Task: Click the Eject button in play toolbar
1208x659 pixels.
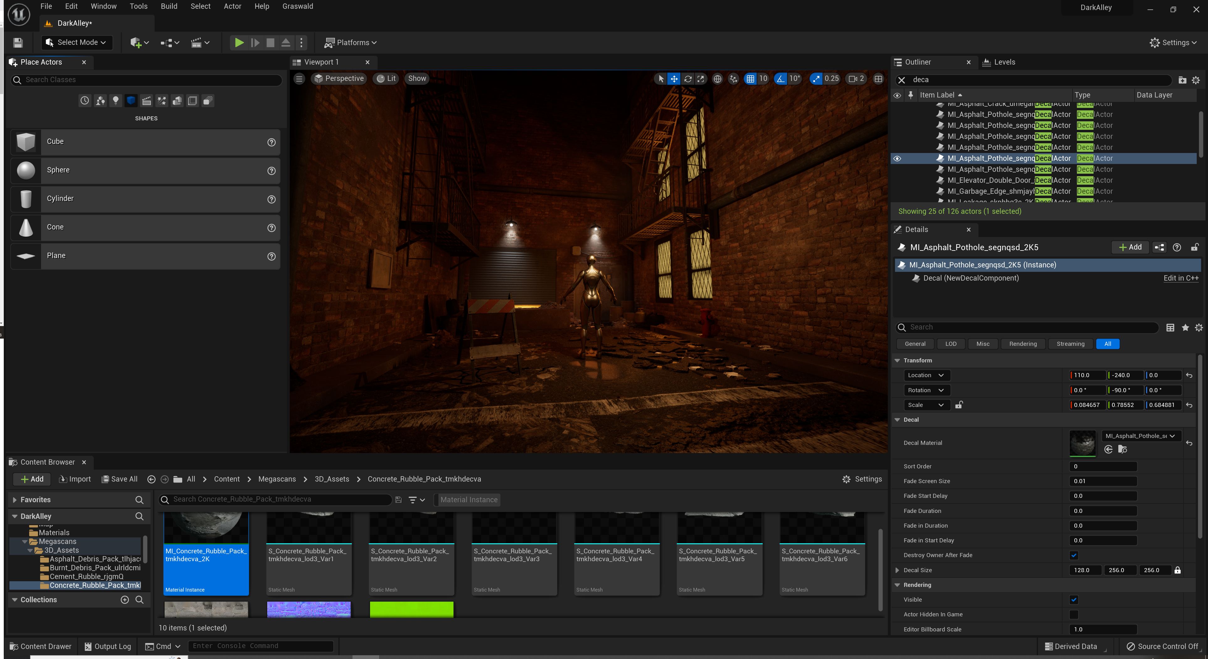Action: point(286,43)
